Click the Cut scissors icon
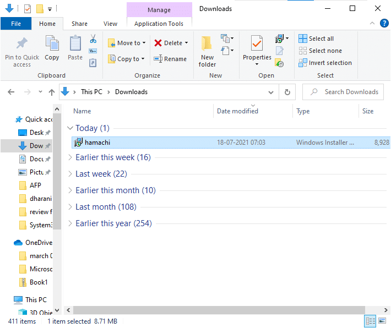This screenshot has width=391, height=328. tap(93, 39)
